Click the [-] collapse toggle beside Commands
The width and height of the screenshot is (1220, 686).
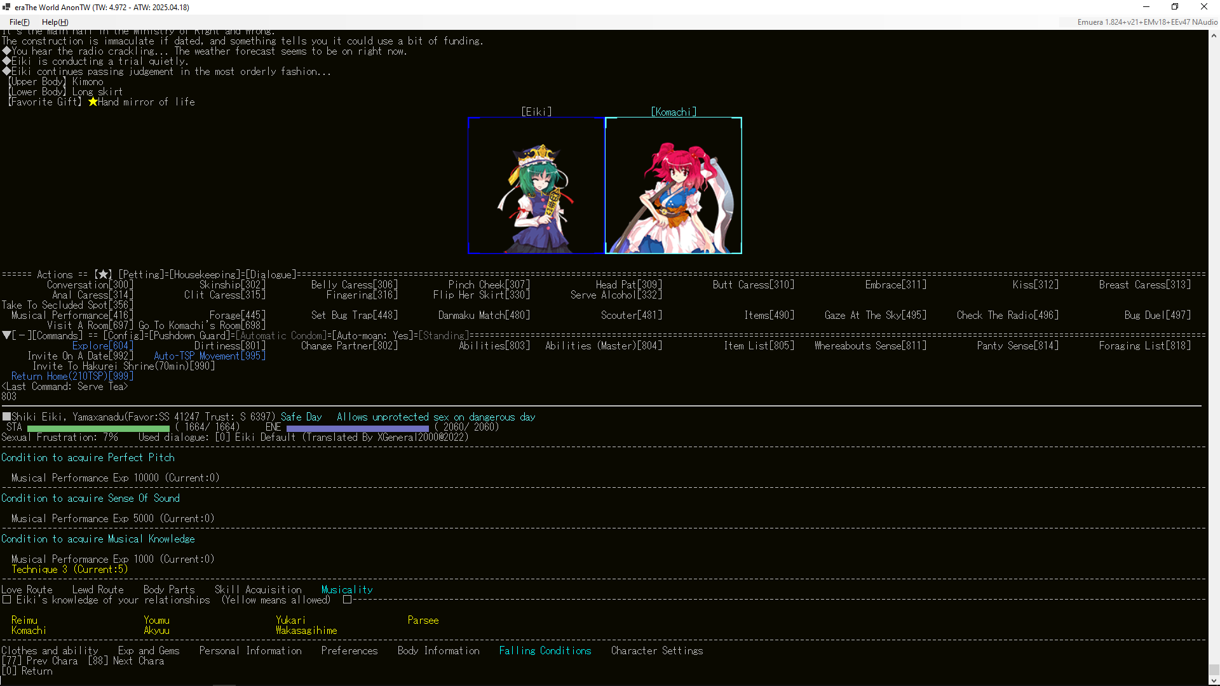tap(20, 335)
